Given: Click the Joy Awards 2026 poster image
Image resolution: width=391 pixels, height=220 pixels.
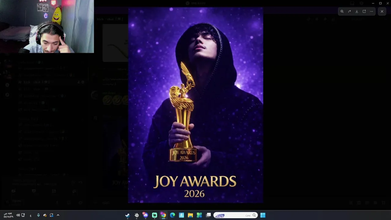Looking at the screenshot, I should (x=195, y=105).
